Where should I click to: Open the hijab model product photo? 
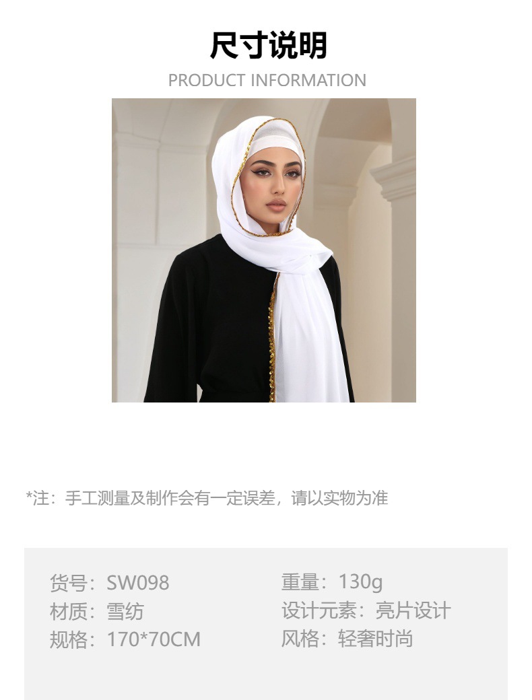pos(264,250)
